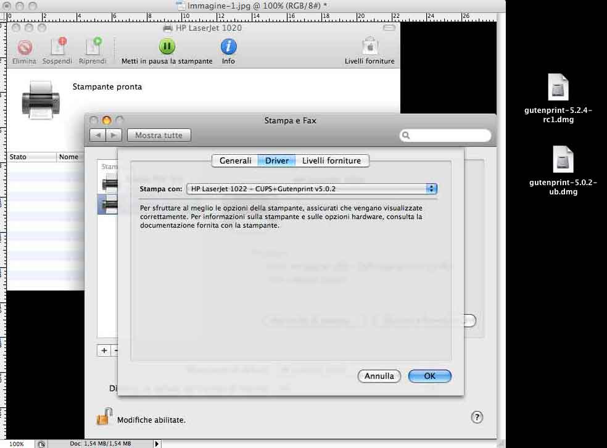Click the Stampa e Fax window title
The image size is (607, 448).
[291, 120]
